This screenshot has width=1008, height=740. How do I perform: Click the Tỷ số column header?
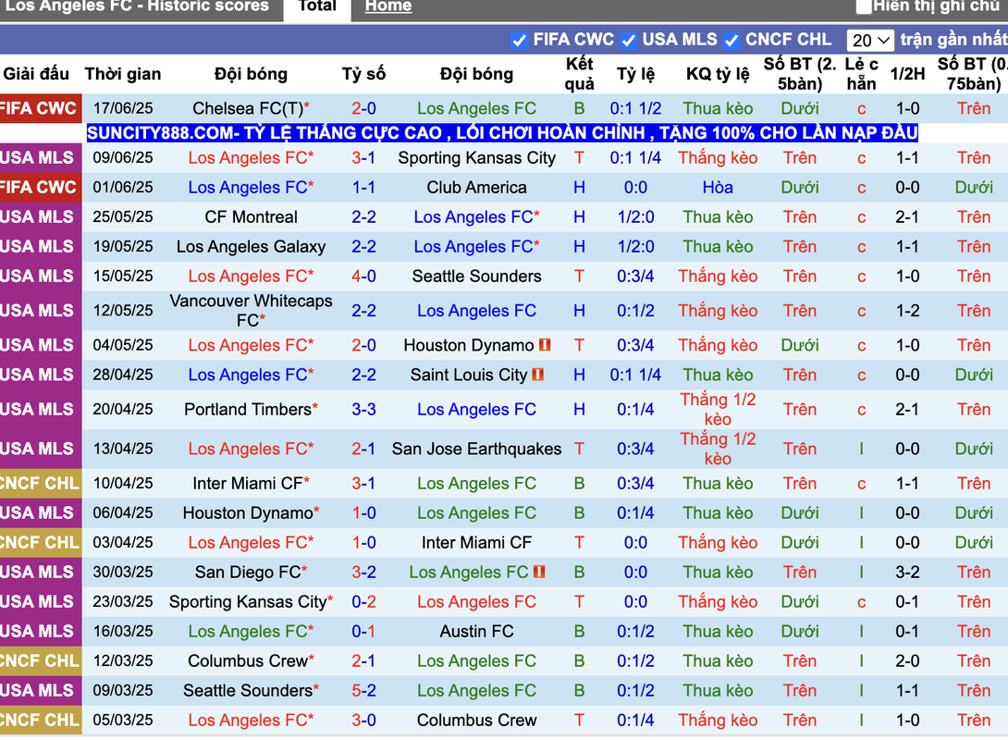363,74
